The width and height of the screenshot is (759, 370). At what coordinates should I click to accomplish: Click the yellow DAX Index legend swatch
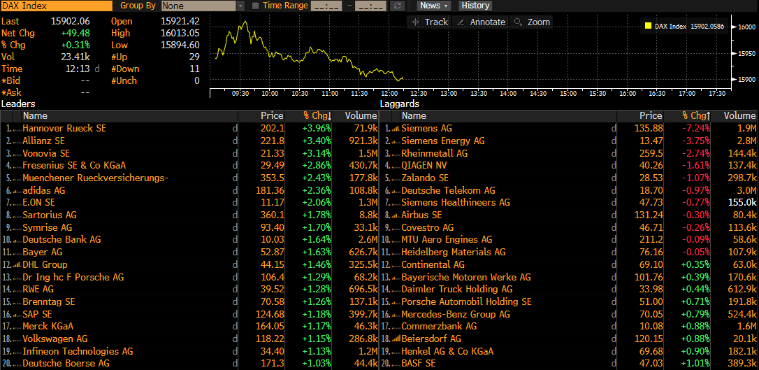[649, 27]
